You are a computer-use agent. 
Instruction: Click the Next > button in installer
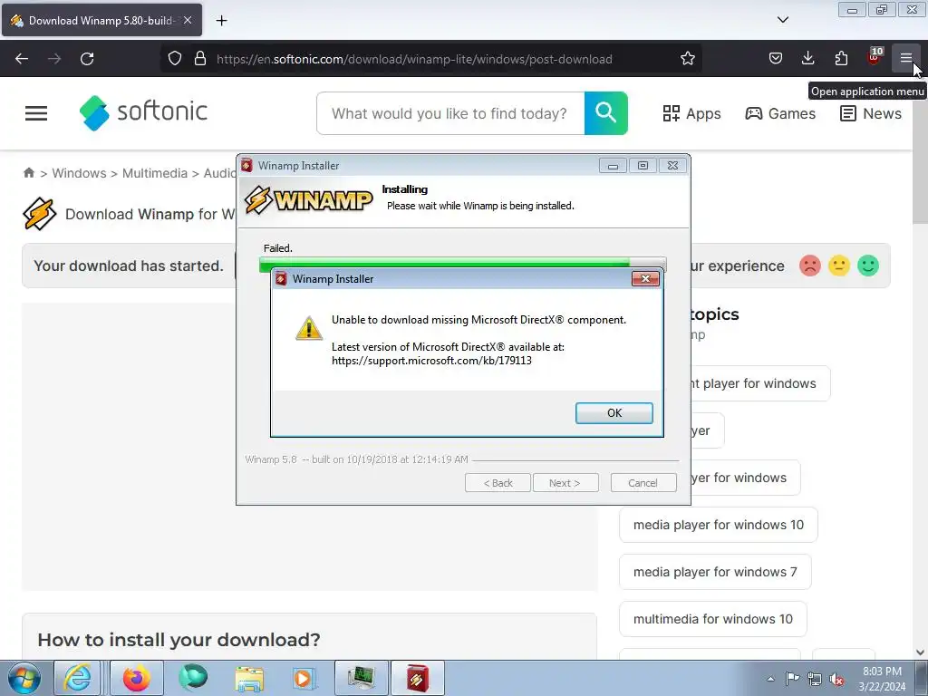coord(565,483)
